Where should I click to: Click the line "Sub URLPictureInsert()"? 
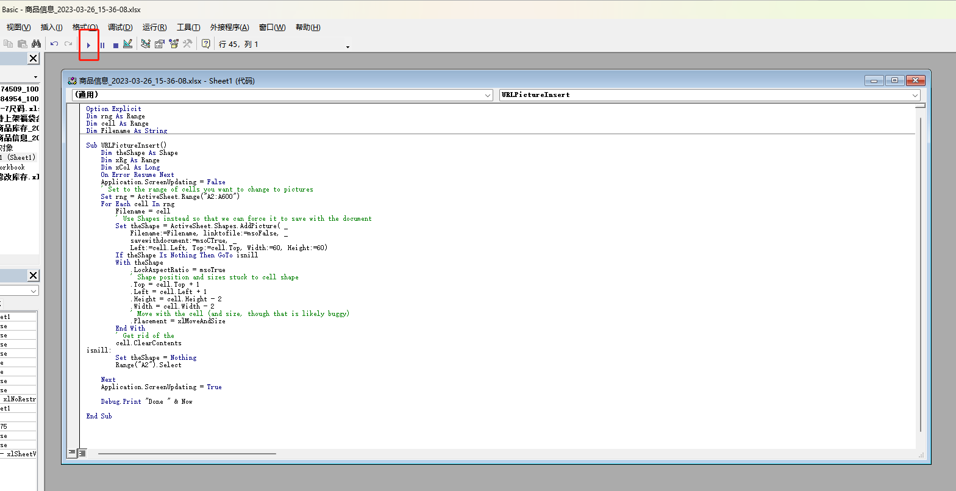click(126, 145)
